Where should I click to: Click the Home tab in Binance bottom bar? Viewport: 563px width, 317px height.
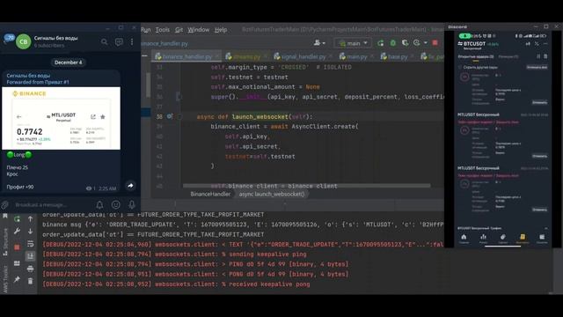click(464, 238)
